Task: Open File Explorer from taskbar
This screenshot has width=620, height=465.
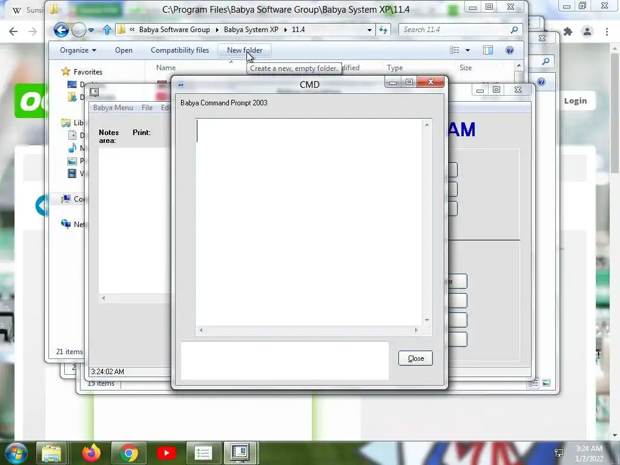Action: 51,453
